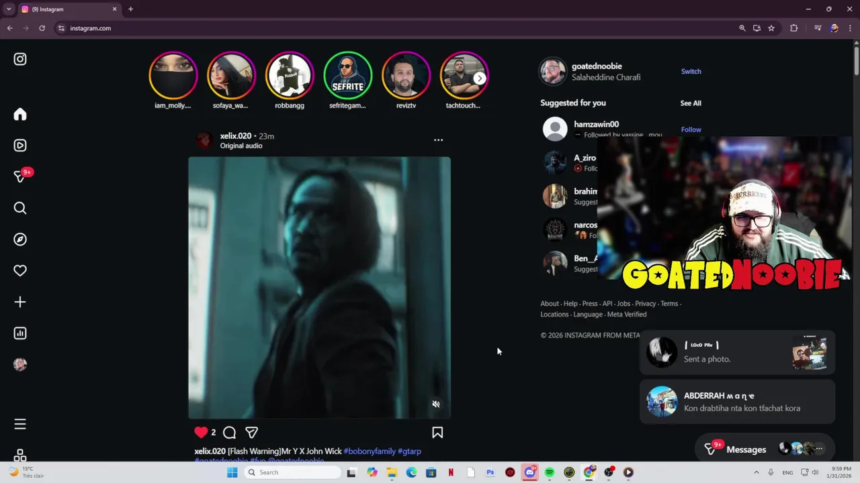The height and width of the screenshot is (483, 860).
Task: Reload the page
Action: point(42,28)
